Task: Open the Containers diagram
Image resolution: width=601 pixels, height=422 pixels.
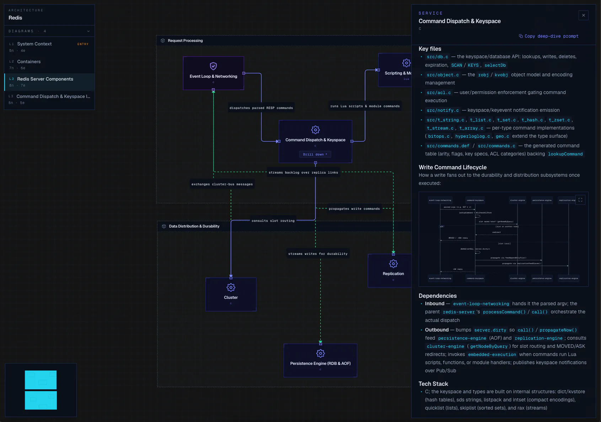Action: (x=49, y=65)
